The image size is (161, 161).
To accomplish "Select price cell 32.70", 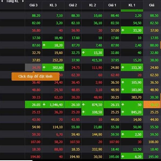I will pos(33,53).
